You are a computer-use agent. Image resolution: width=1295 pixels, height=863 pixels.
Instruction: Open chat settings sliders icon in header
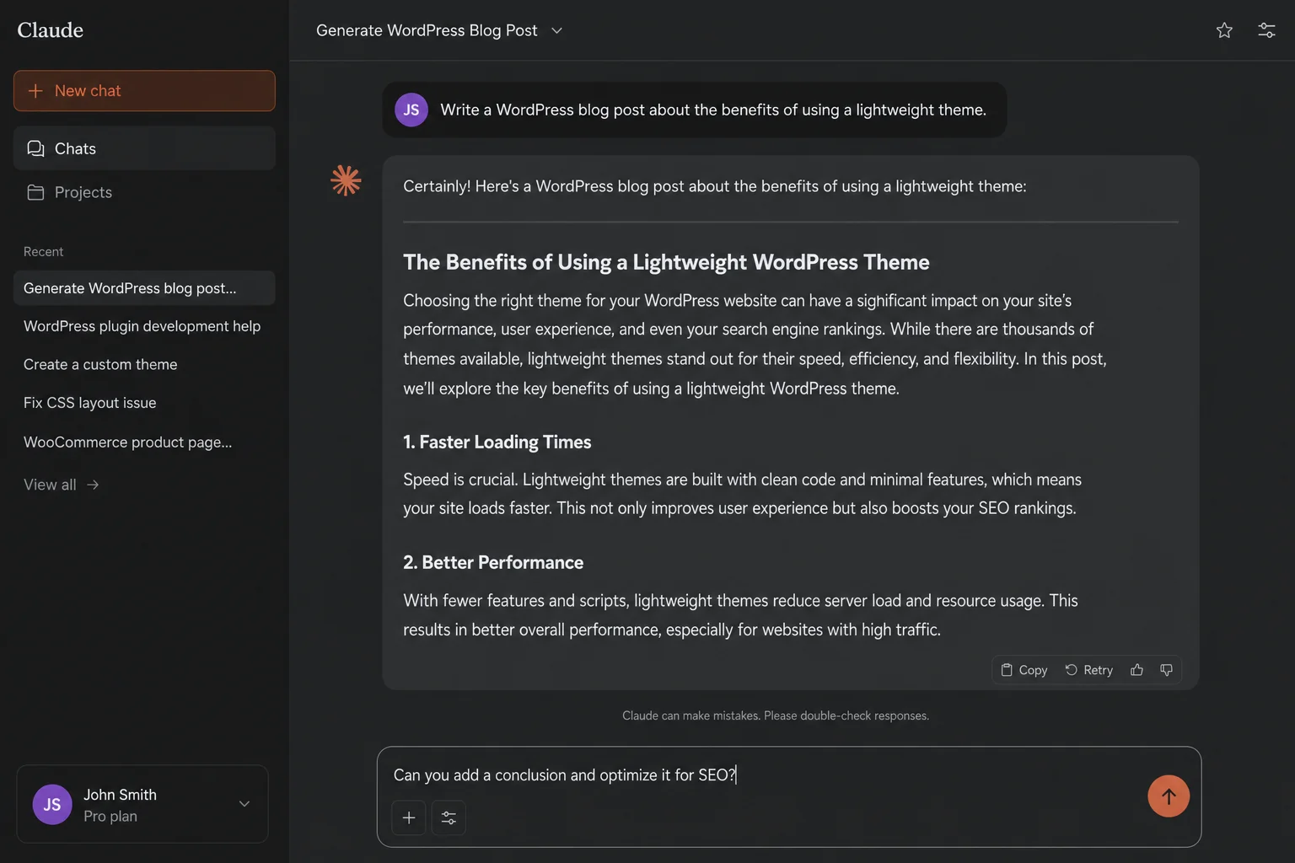coord(1266,30)
